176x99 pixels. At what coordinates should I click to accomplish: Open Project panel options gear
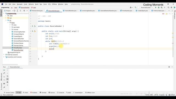pos(24,11)
